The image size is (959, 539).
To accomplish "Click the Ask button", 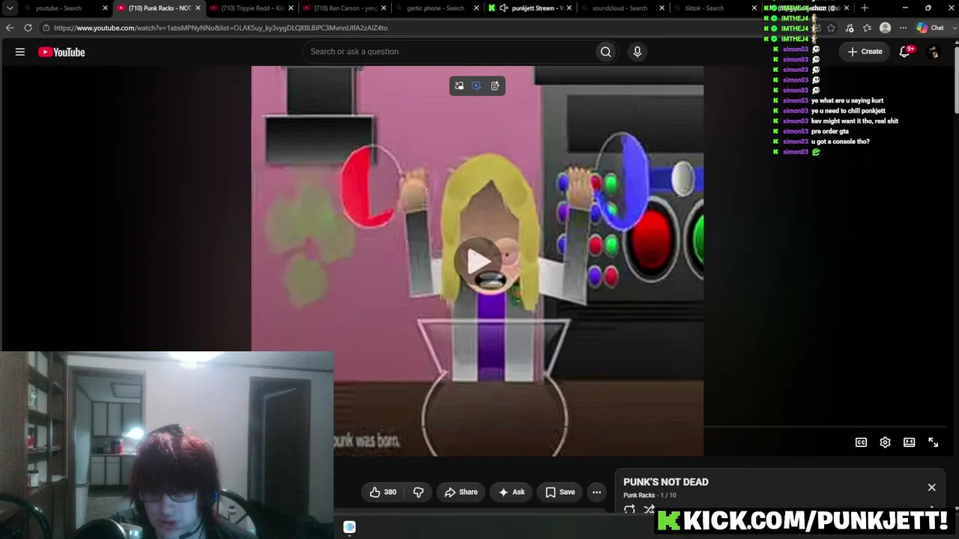I will point(512,492).
